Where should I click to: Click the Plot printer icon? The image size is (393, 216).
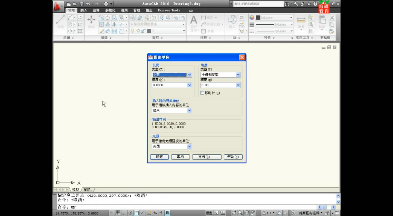coord(106,4)
